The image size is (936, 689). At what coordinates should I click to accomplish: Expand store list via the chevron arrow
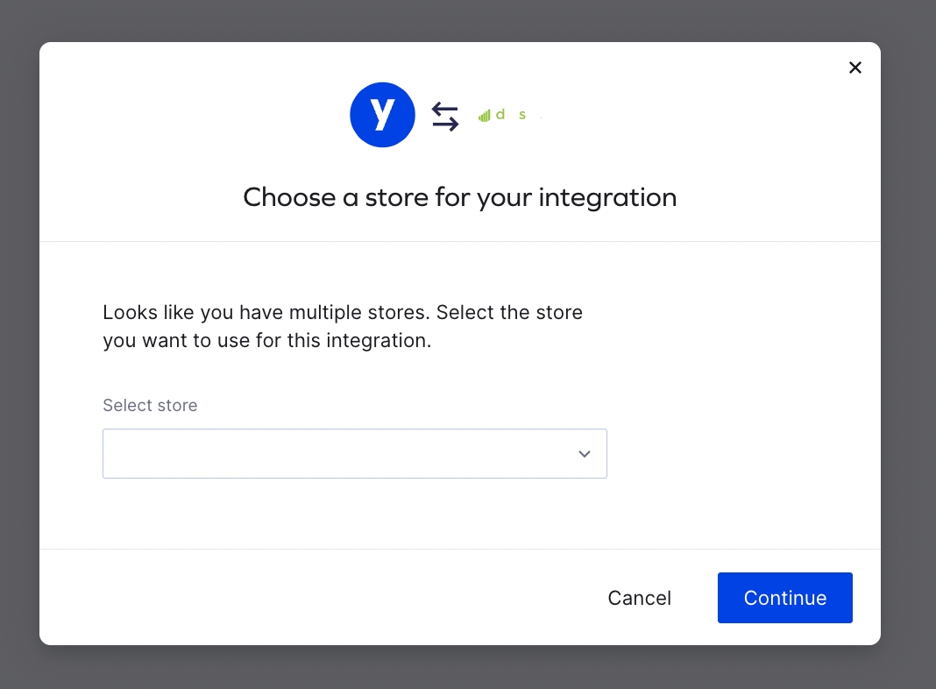[585, 454]
